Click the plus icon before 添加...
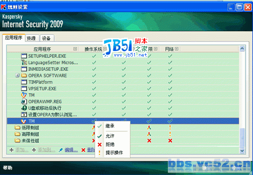The width and height of the screenshot is (253, 175). click(11, 150)
